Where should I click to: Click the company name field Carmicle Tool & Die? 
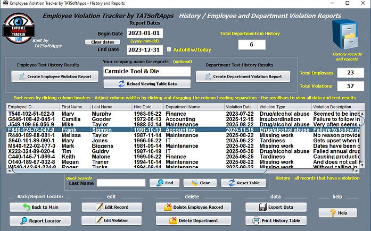pos(147,71)
